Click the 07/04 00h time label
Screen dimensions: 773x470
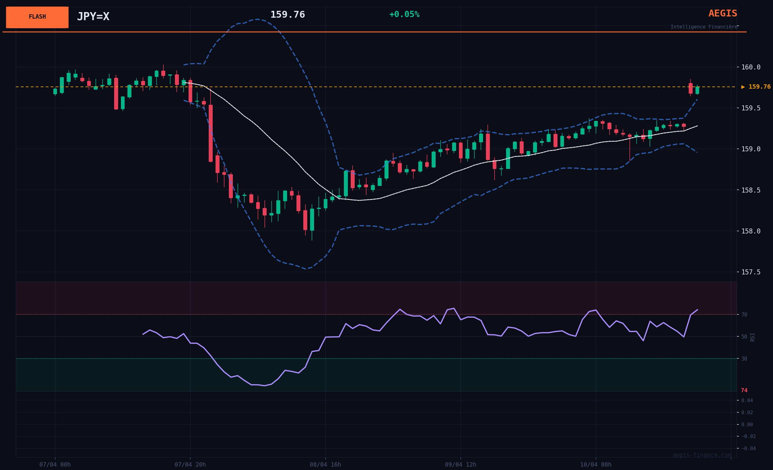point(55,465)
